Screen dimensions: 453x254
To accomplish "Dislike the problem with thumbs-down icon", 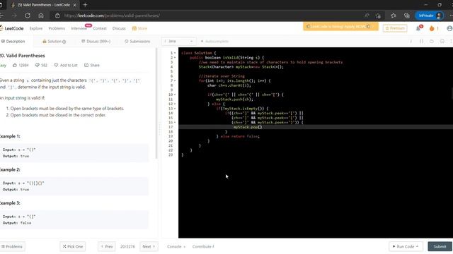I will coord(38,65).
